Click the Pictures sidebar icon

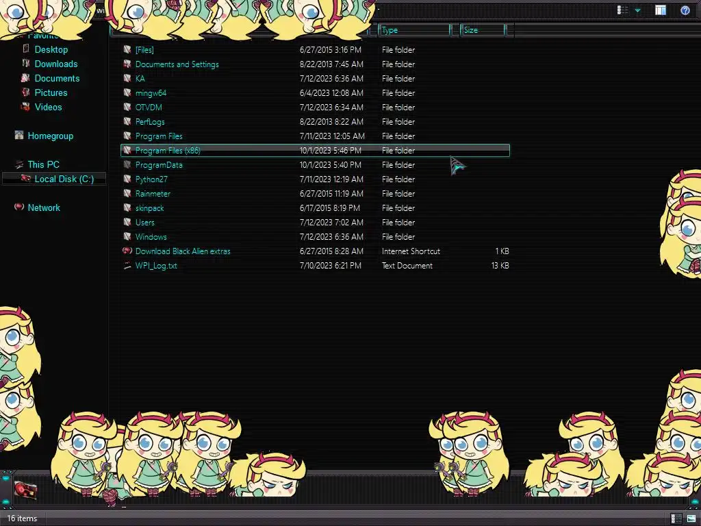coord(26,92)
